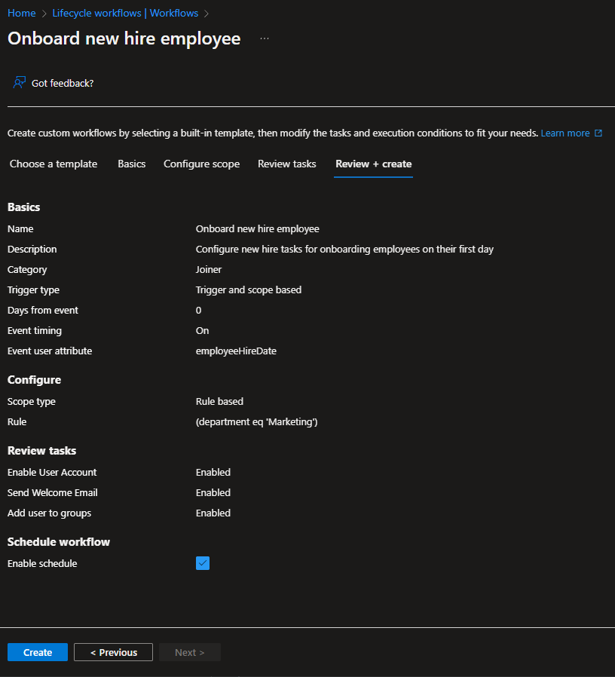The image size is (615, 677).
Task: Switch to the Basics tab
Action: pyautogui.click(x=132, y=164)
